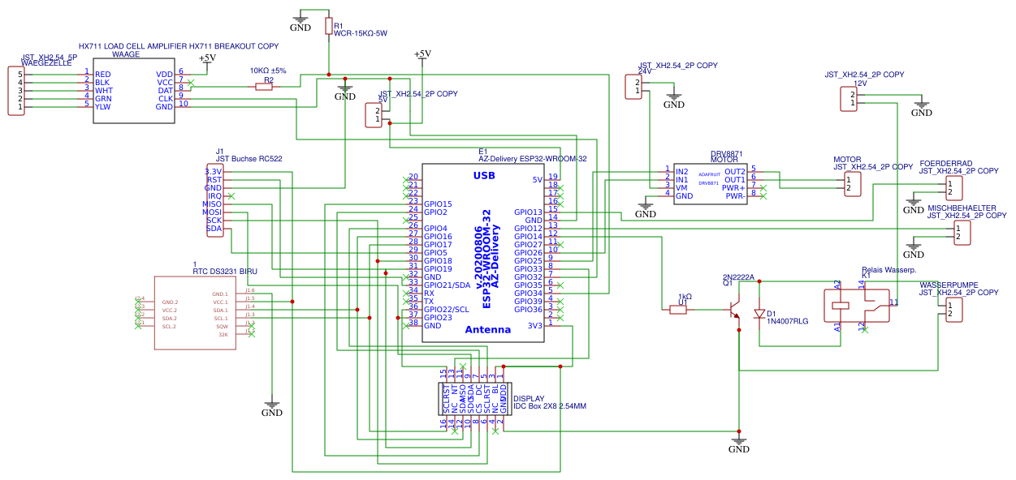Click the 'Relais Wasserp.' label
The width and height of the screenshot is (1016, 480).
click(888, 269)
